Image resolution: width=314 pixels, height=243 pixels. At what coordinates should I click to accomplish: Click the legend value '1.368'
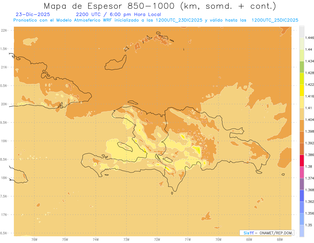(309, 190)
